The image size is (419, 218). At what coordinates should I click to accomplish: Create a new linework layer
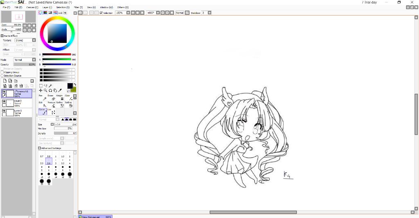click(10, 81)
